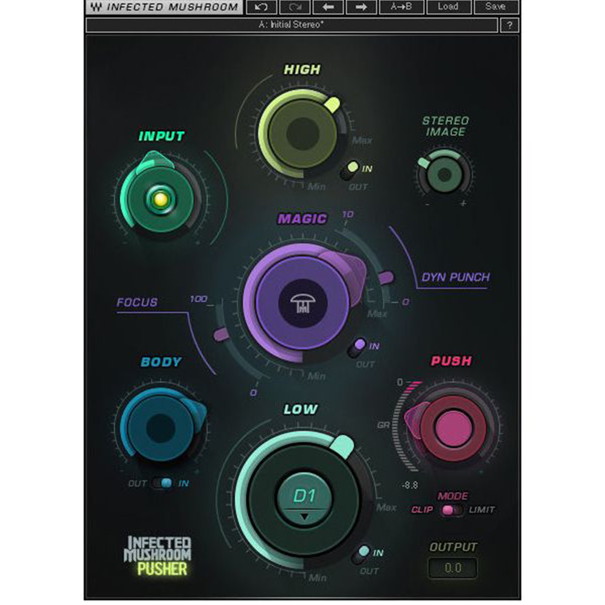The height and width of the screenshot is (605, 605).
Task: Click the OUTPUT value field 0.0
Action: (x=453, y=568)
